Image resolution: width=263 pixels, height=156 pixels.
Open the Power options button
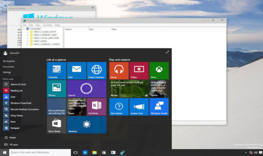click(x=10, y=137)
